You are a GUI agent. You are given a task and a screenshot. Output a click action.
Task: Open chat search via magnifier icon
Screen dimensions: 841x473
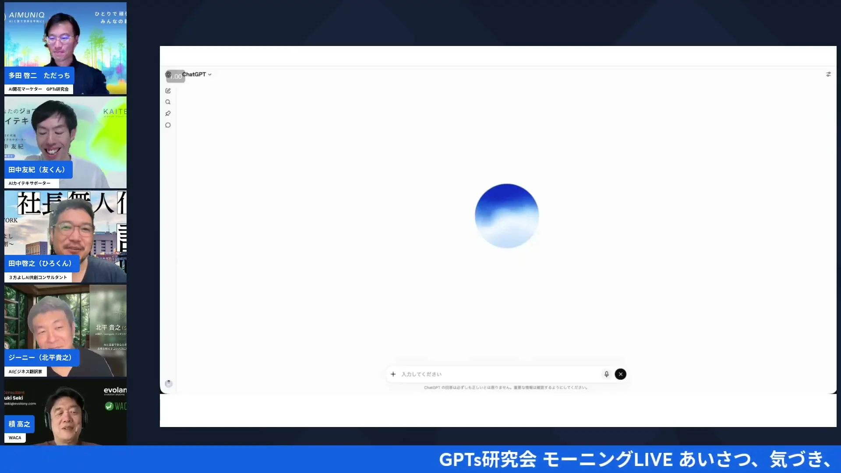coord(168,102)
